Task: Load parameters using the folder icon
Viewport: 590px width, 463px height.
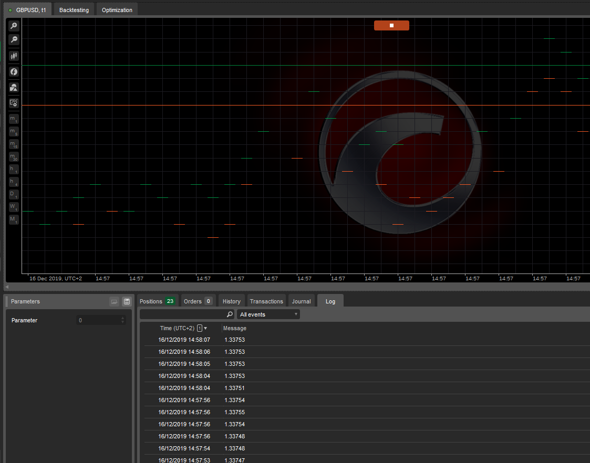Action: tap(115, 301)
